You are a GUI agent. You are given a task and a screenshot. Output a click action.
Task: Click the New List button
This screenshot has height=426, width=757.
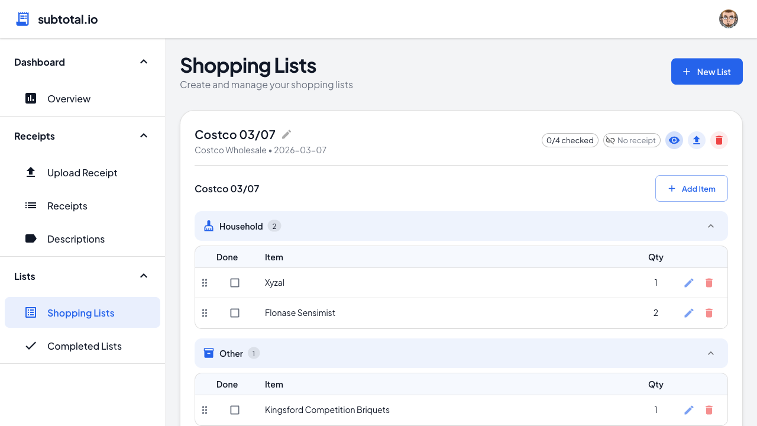[x=707, y=72]
